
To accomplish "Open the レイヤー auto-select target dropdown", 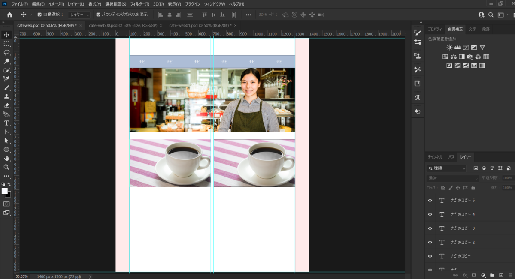I will click(x=79, y=15).
